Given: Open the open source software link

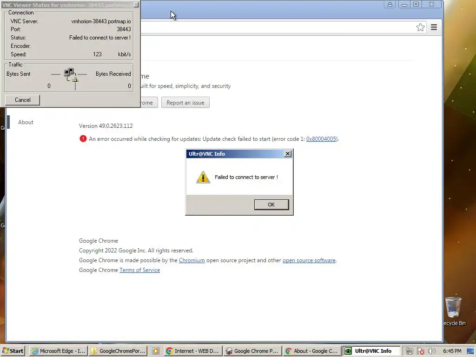Looking at the screenshot, I should (309, 260).
